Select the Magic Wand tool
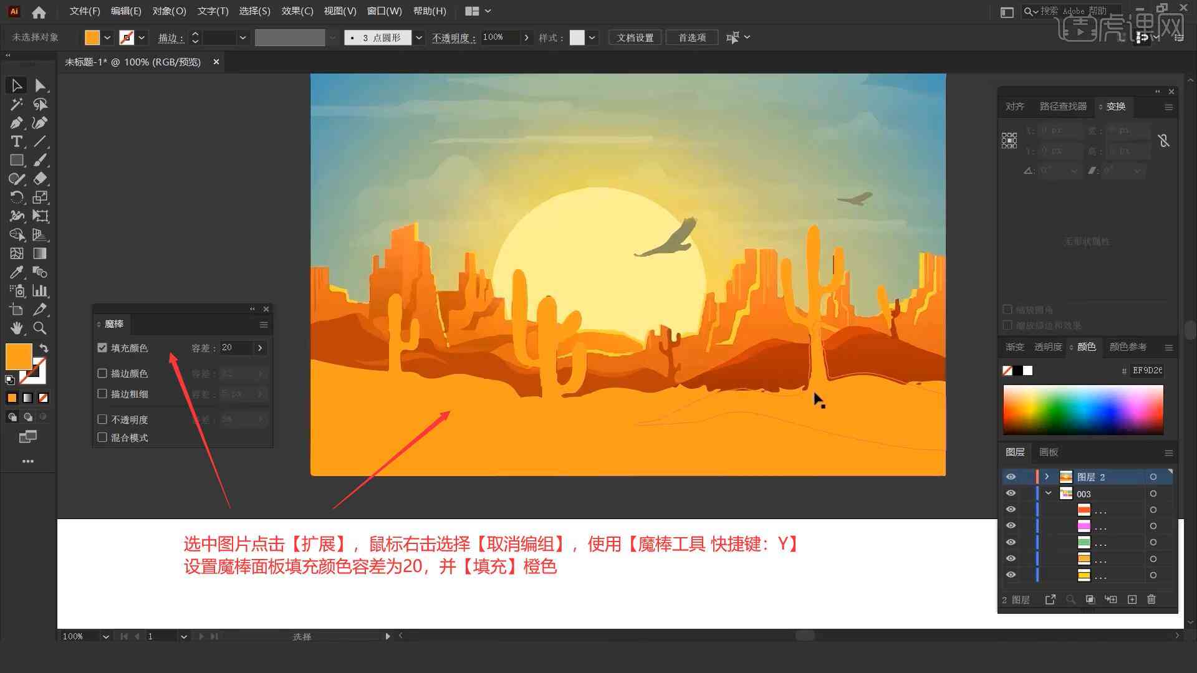 [15, 103]
